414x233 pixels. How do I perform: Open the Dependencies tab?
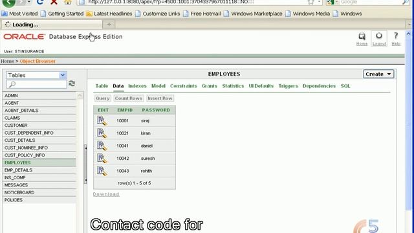pos(319,86)
